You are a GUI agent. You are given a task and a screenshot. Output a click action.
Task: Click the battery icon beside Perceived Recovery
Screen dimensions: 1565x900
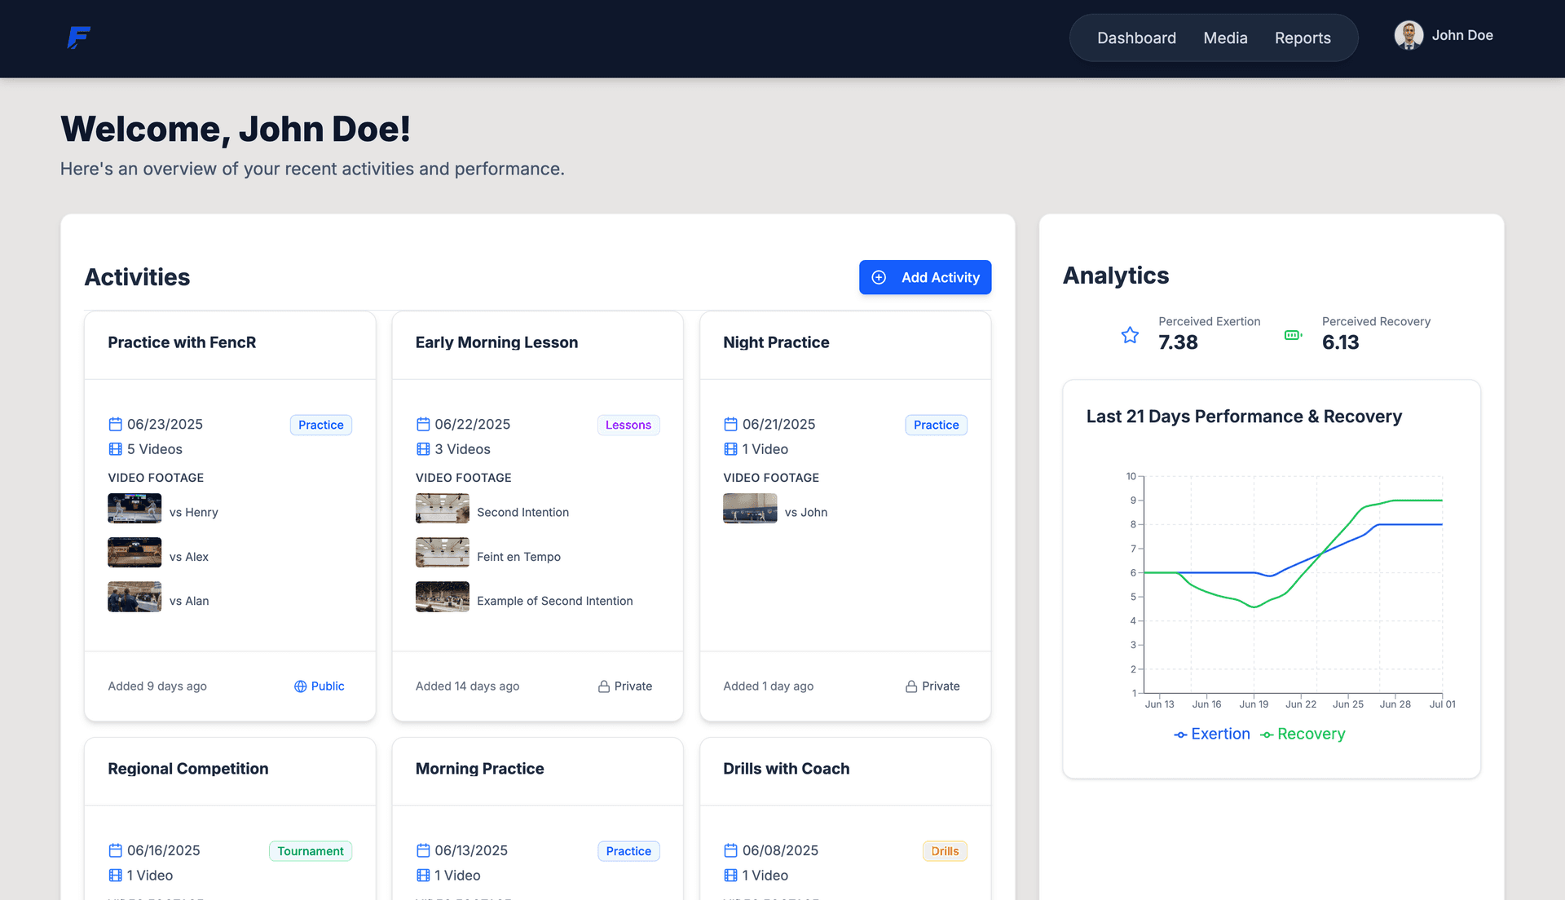coord(1293,334)
